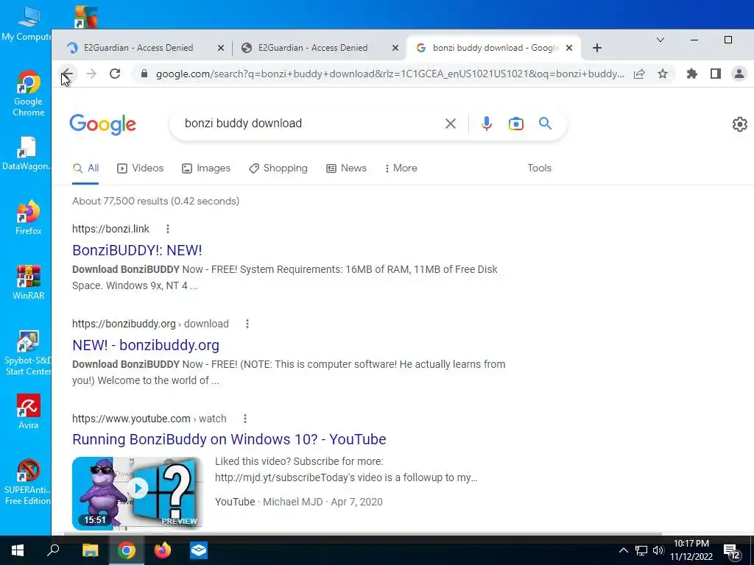Viewport: 754px width, 565px height.
Task: Open File Explorer from the taskbar
Action: 90,550
